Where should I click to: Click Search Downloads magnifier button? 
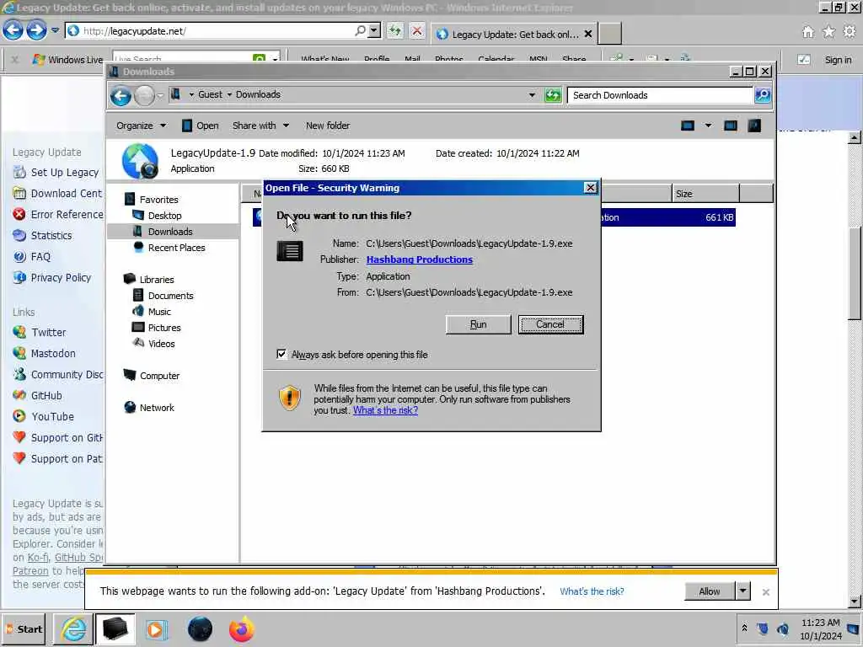[x=762, y=95]
